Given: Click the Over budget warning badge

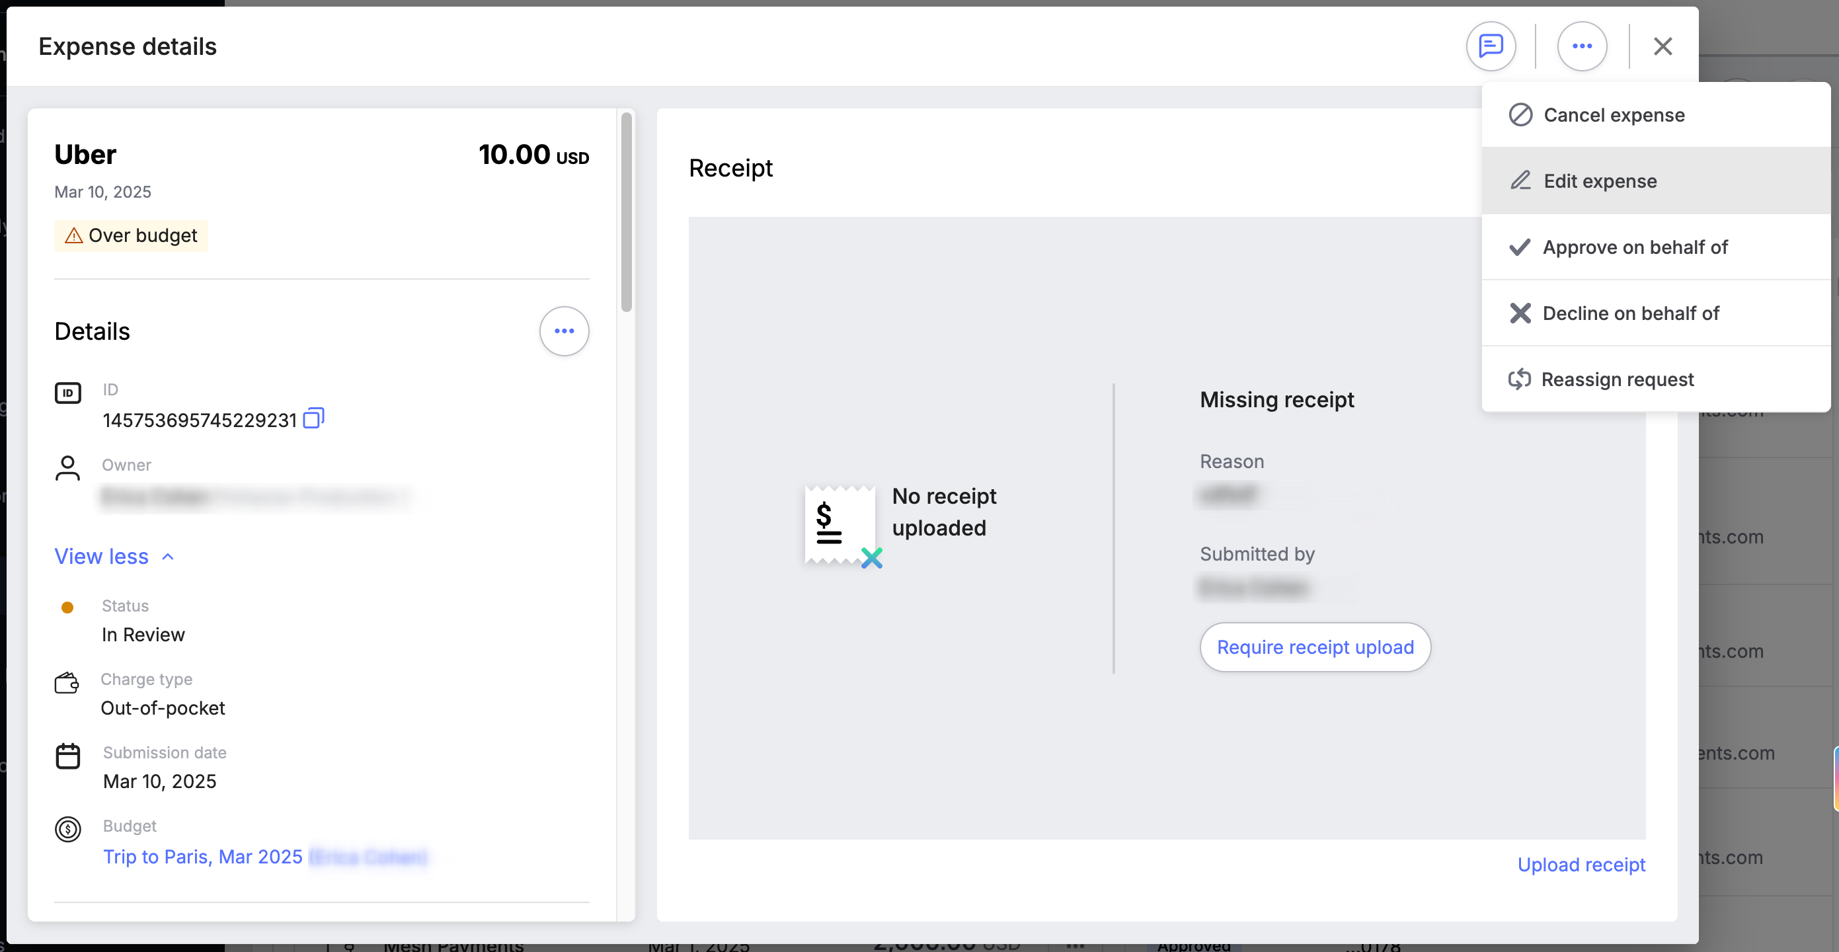Looking at the screenshot, I should 131,235.
